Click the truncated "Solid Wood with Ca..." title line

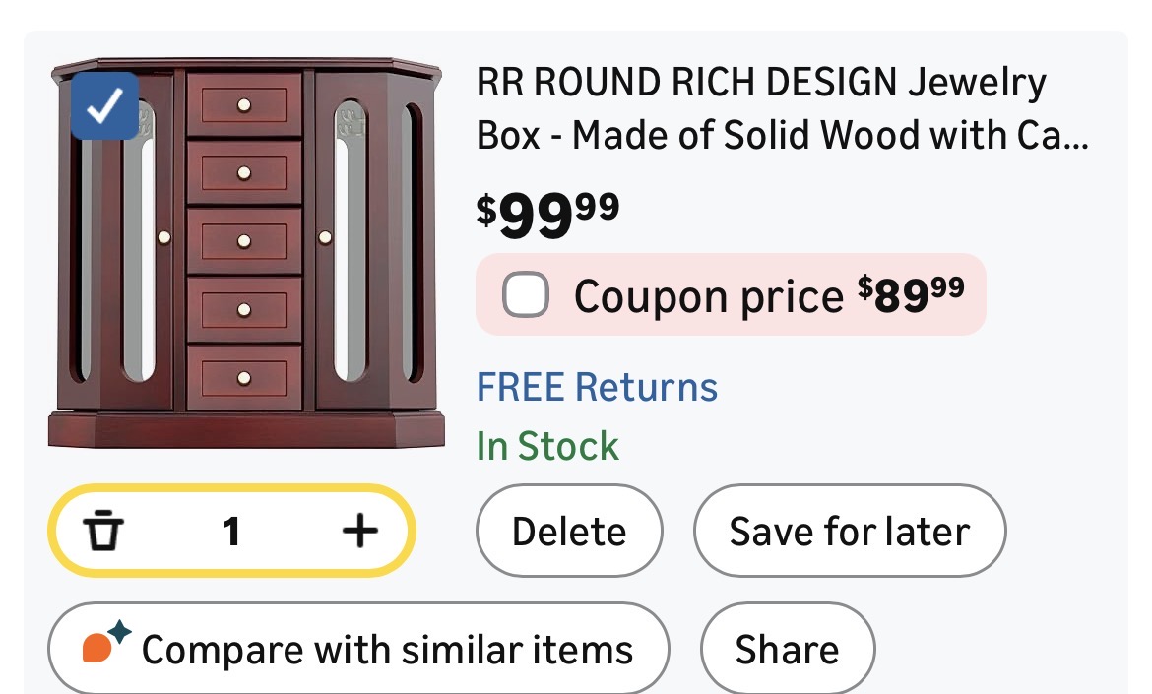tap(783, 135)
